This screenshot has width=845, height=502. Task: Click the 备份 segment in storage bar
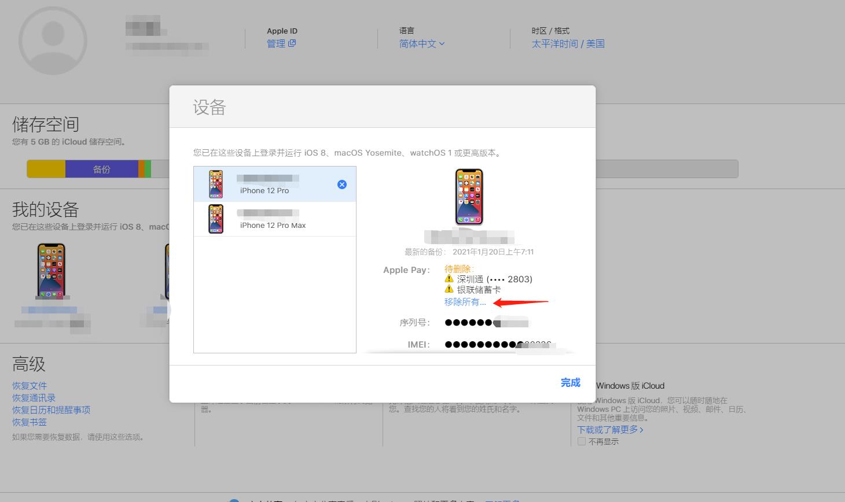pos(101,169)
